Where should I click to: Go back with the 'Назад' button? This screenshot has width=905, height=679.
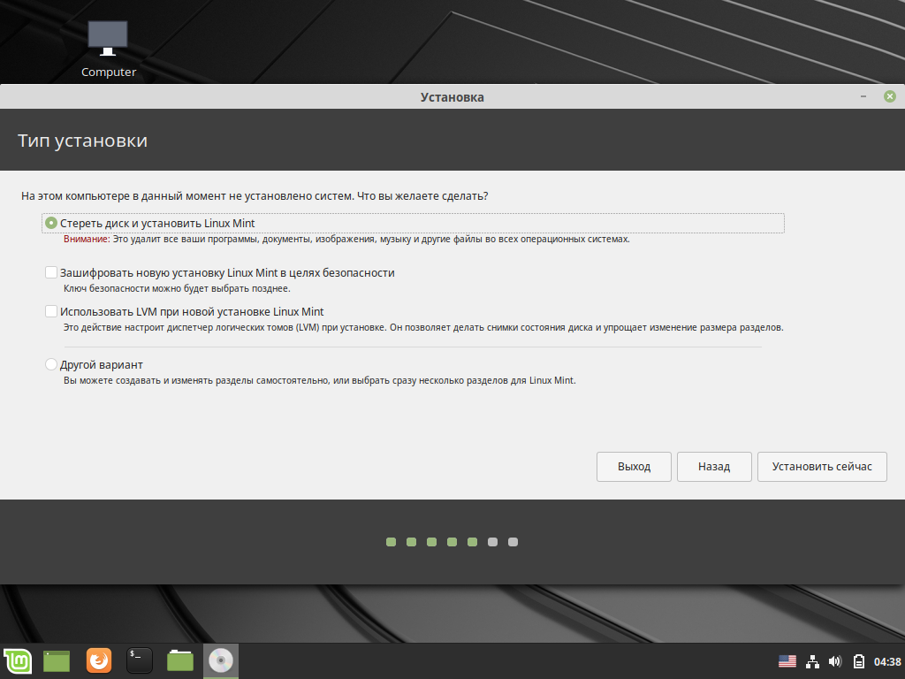(714, 467)
